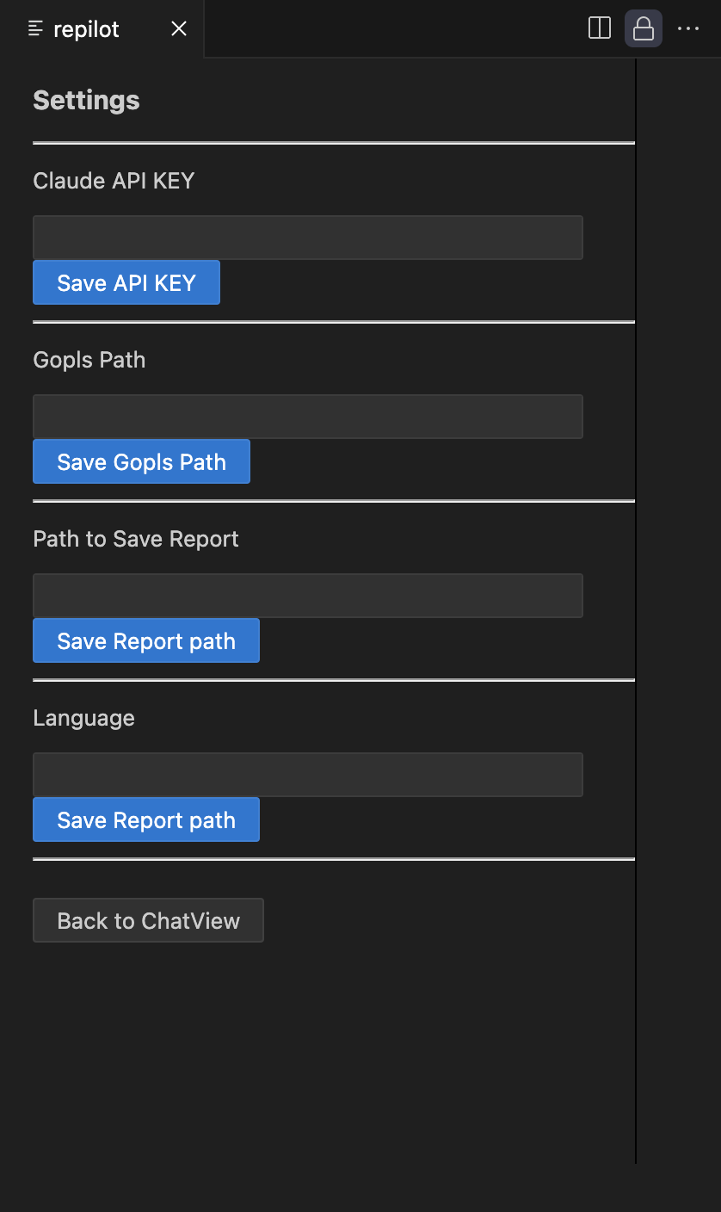Open the more actions ellipsis menu

pos(688,28)
